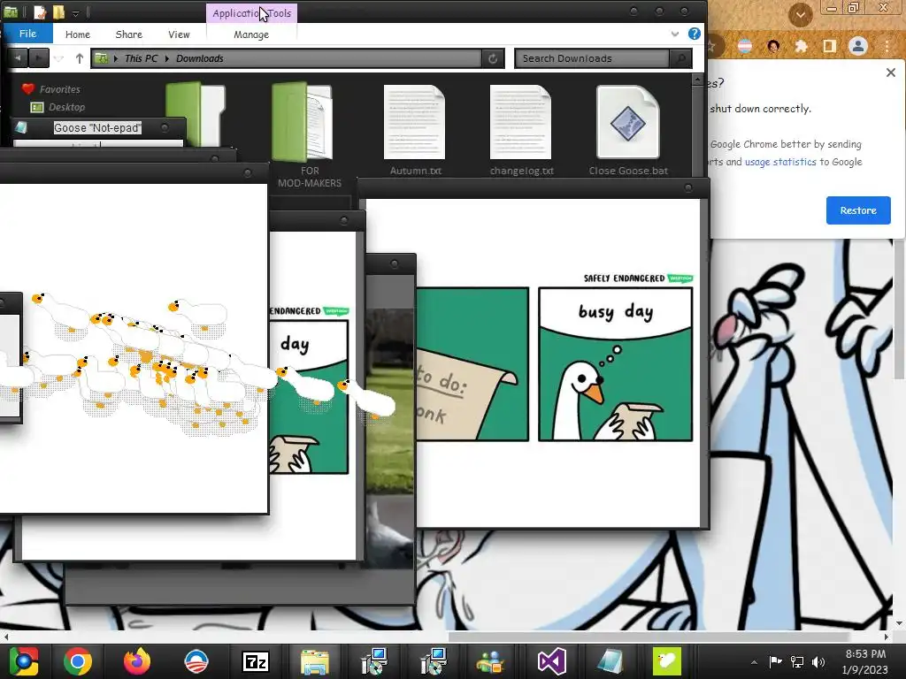Select the FOR MOD-MAKERS folder
Viewport: 906px width, 679px height.
(x=309, y=135)
